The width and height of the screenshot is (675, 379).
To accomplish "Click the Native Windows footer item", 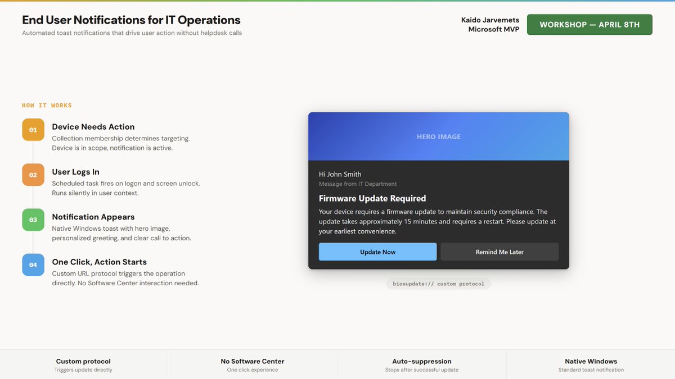I will pos(591,365).
